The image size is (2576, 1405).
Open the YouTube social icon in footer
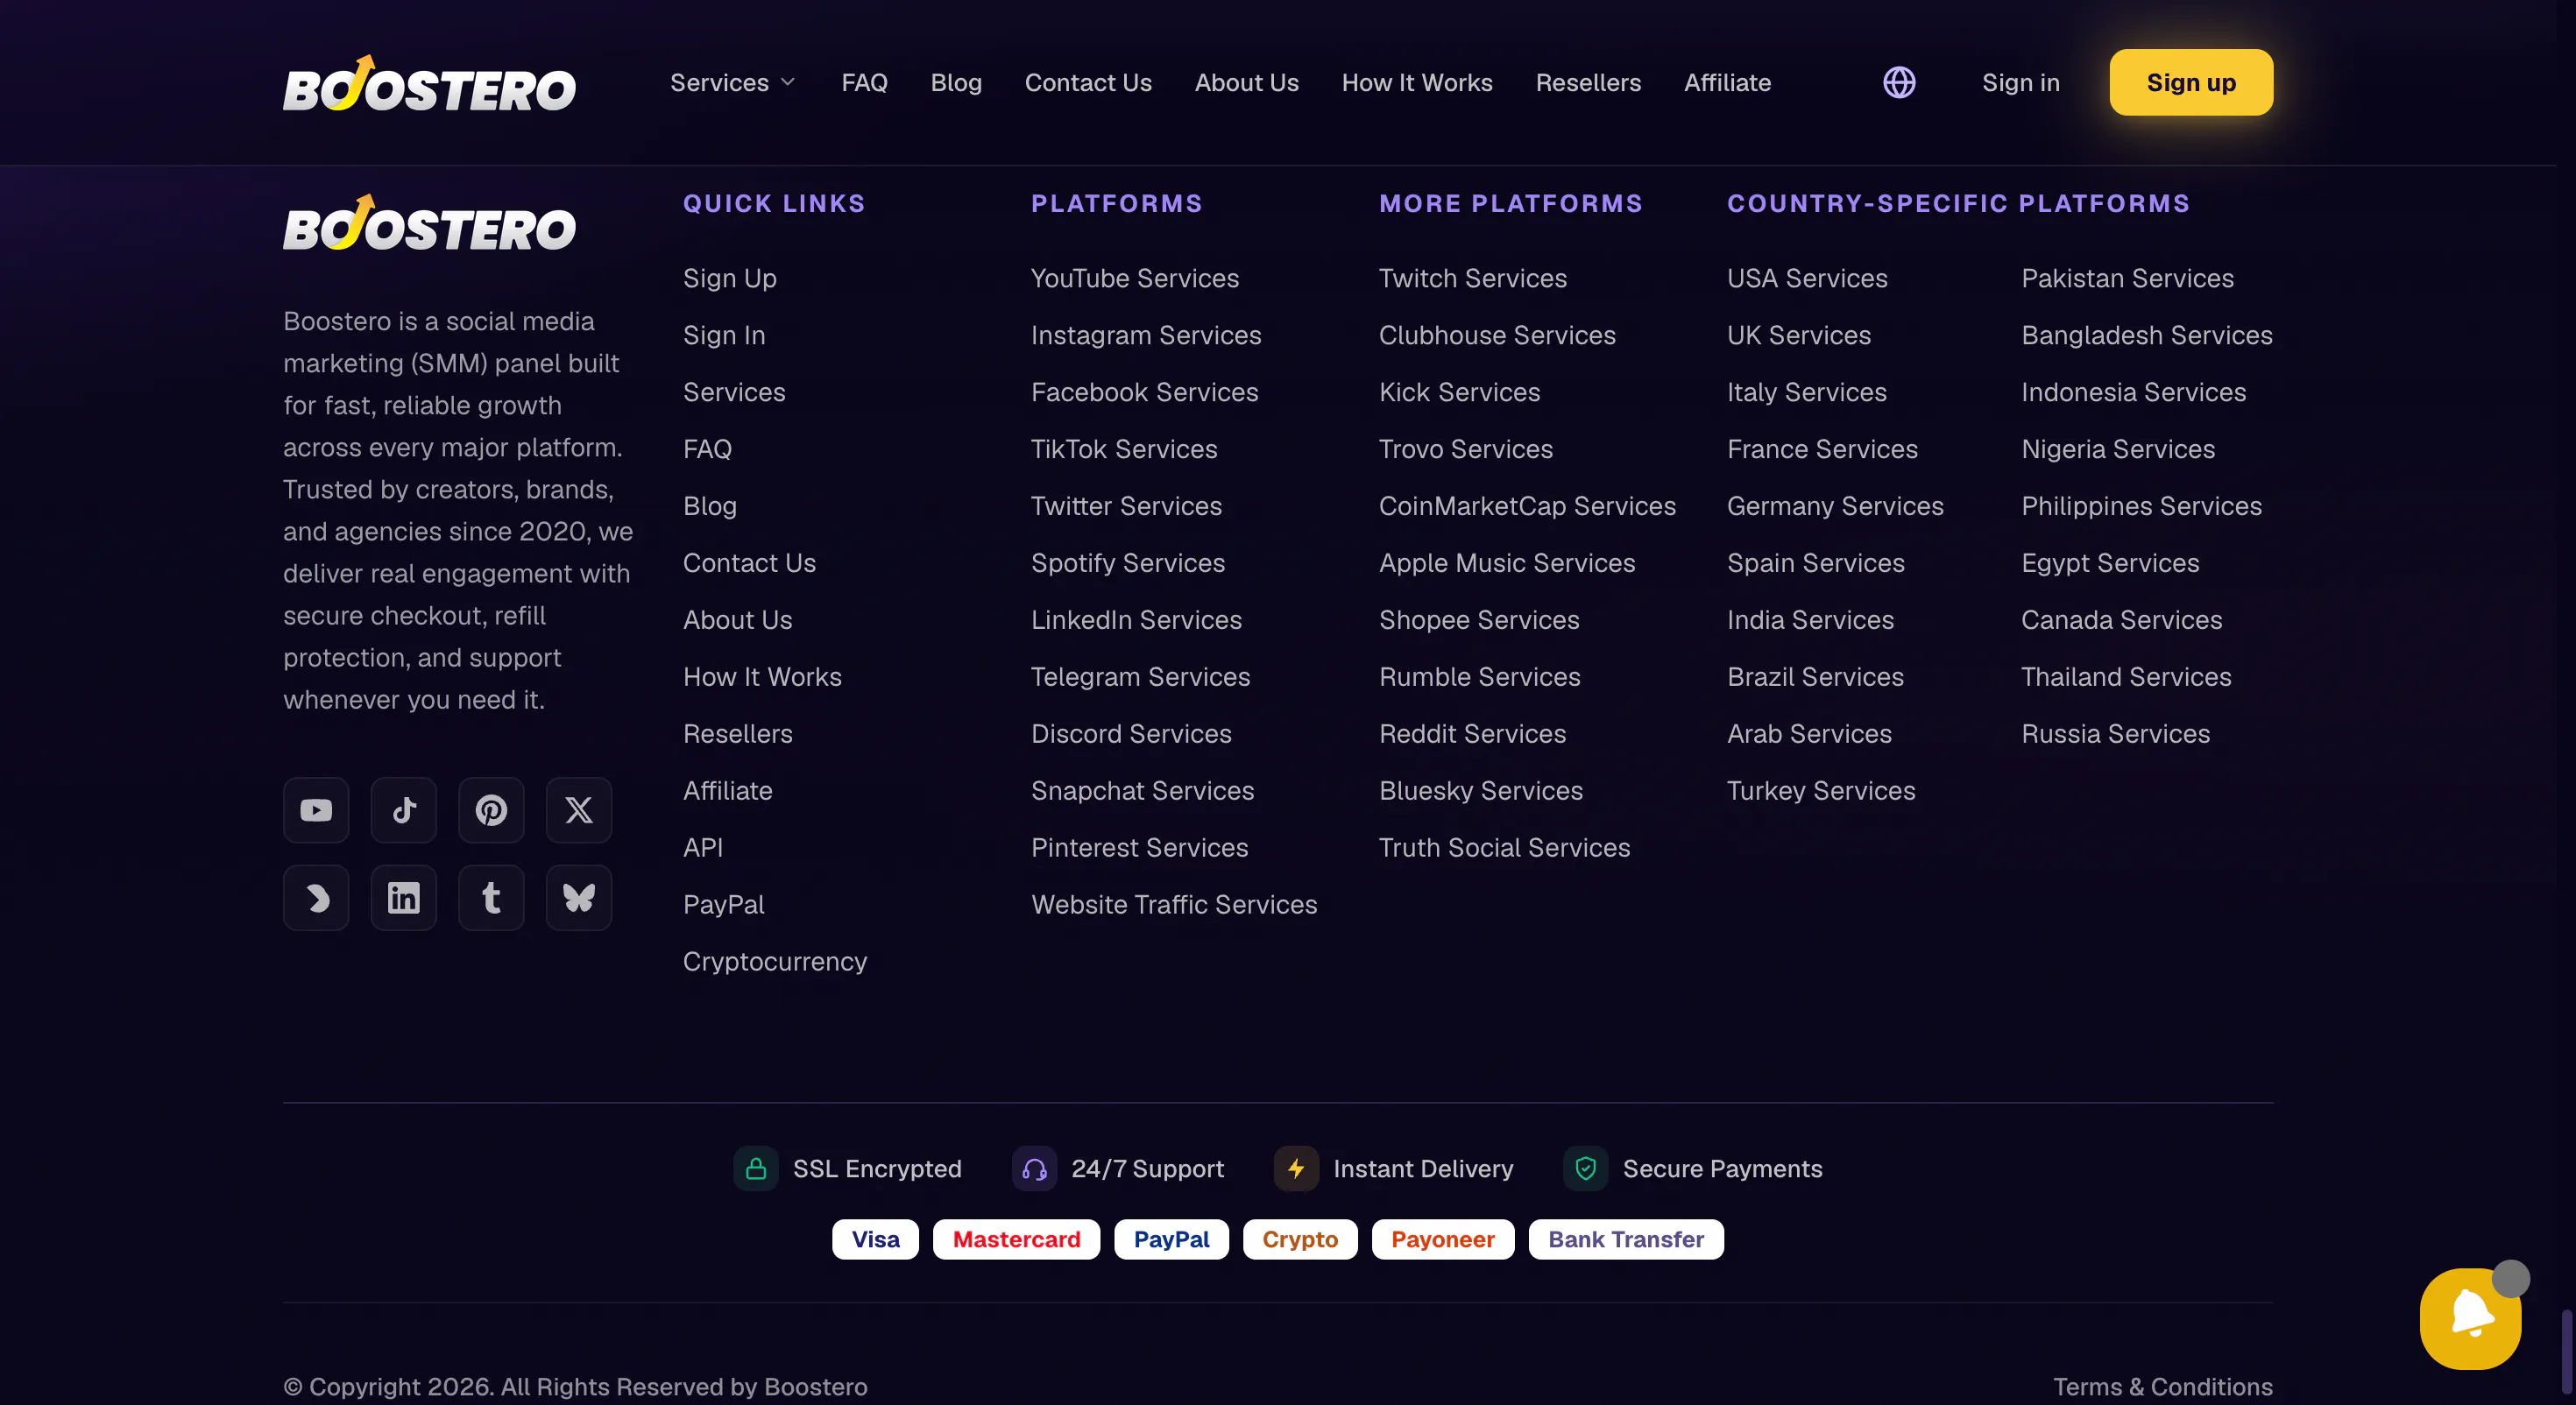pos(316,810)
